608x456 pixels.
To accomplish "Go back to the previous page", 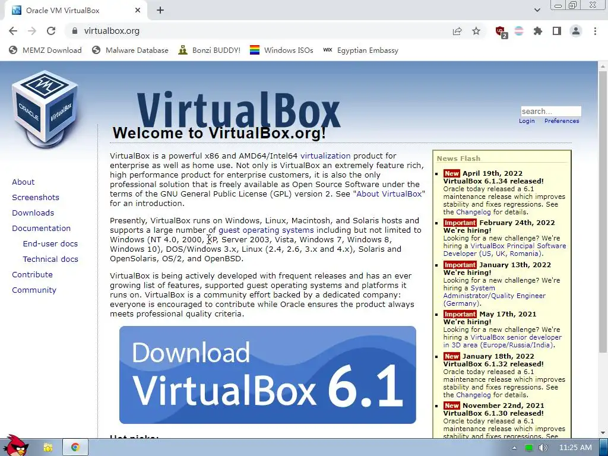I will point(13,31).
